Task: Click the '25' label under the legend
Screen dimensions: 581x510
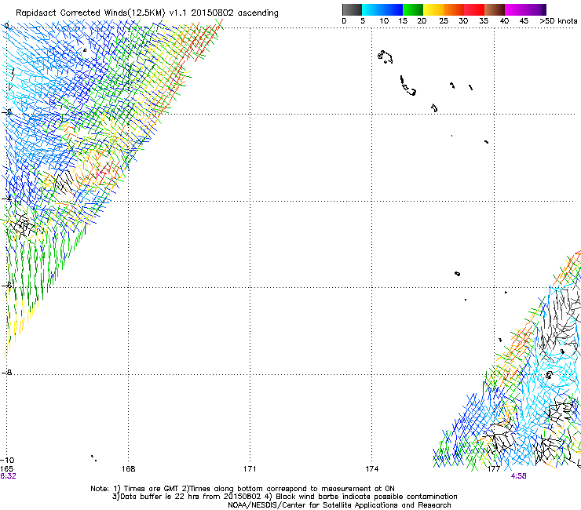Action: point(443,21)
